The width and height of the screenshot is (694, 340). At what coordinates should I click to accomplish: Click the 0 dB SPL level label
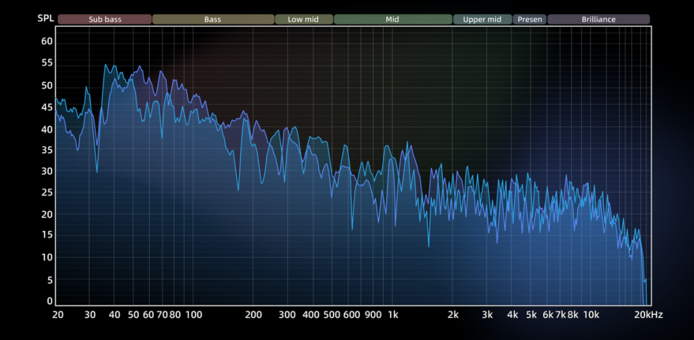(49, 301)
